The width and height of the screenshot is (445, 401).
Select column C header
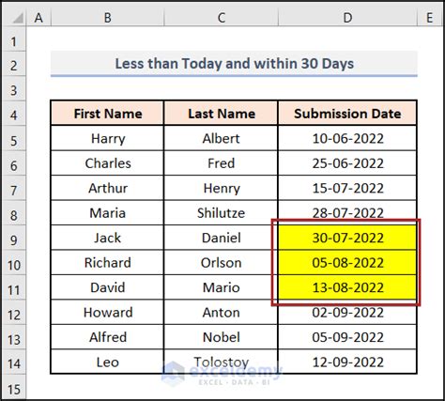coord(221,18)
